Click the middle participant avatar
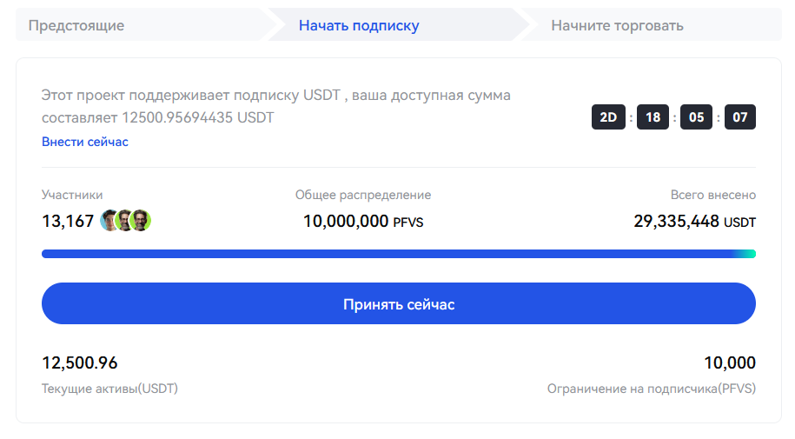Image resolution: width=795 pixels, height=439 pixels. click(x=125, y=221)
